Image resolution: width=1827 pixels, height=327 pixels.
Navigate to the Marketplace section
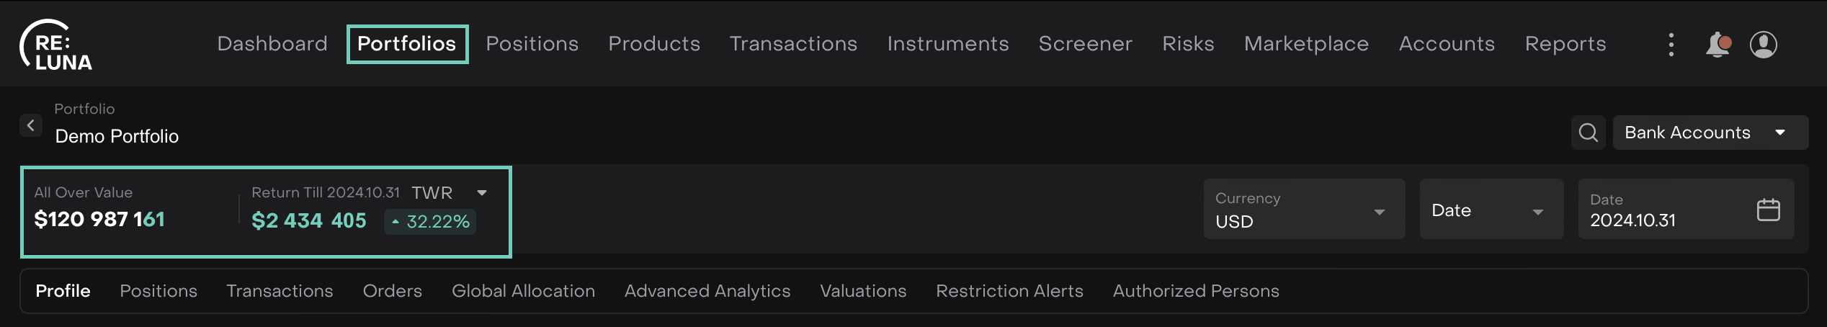coord(1305,44)
